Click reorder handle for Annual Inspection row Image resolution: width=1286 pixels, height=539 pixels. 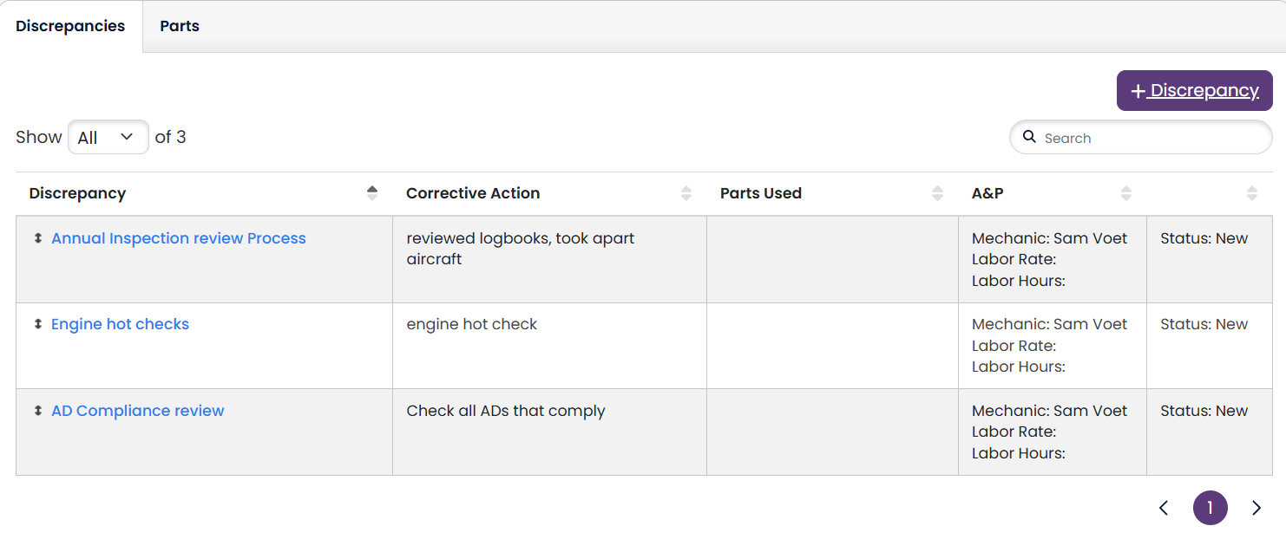tap(38, 238)
